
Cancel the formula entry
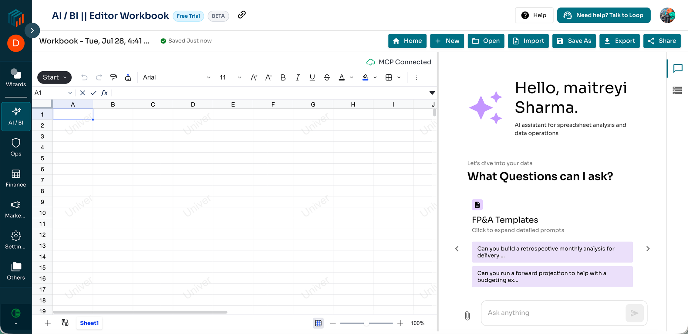(83, 93)
